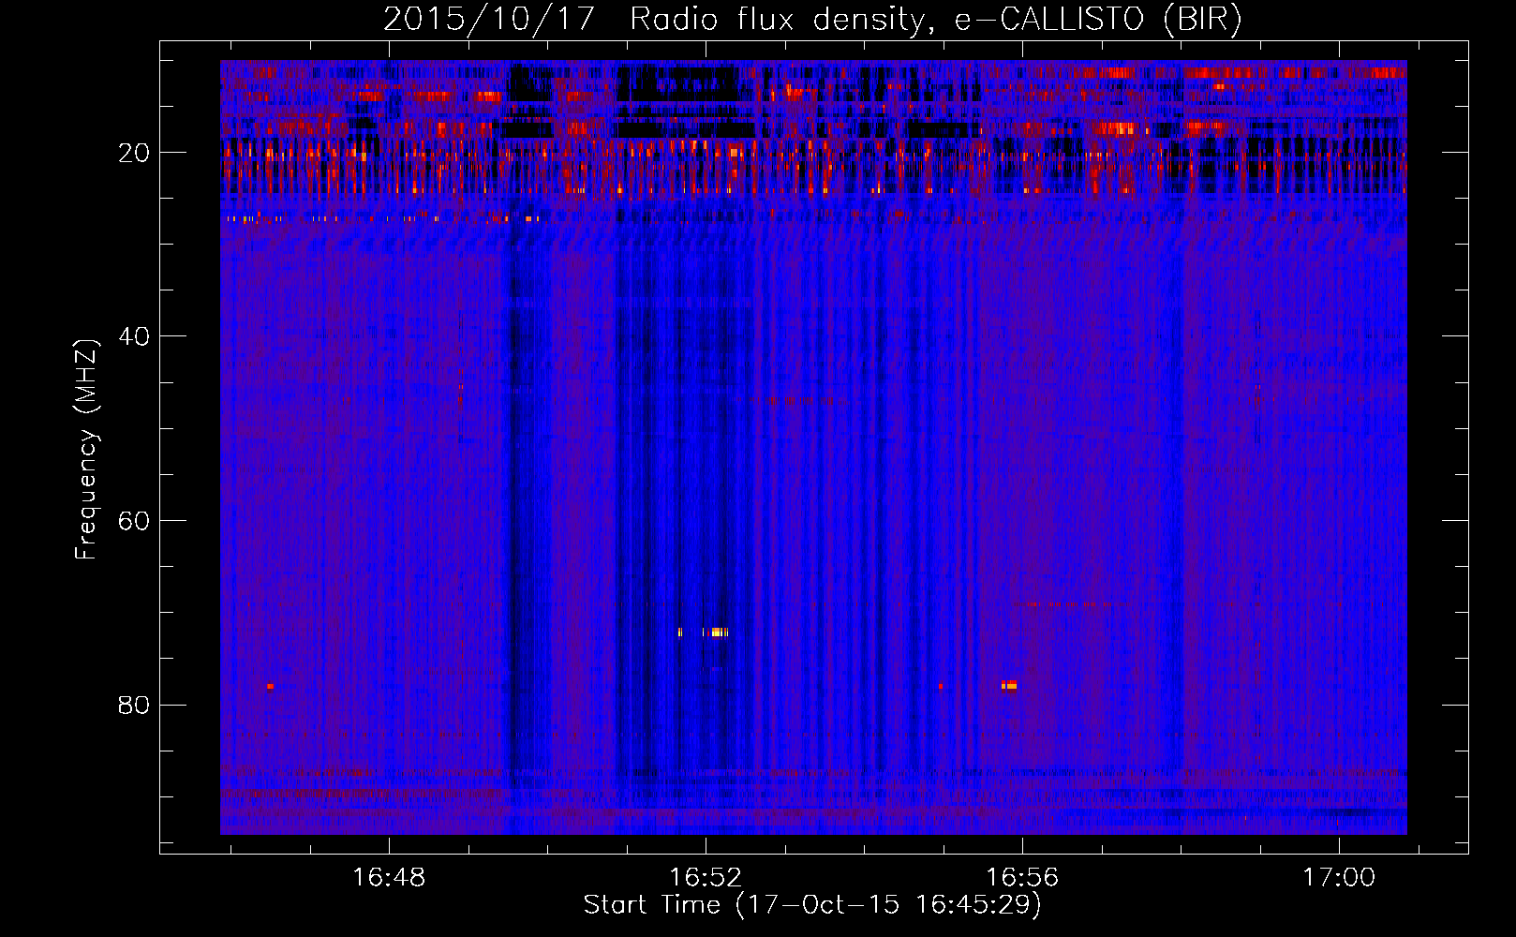
Task: Click the 60 MHz frequency tick label
Action: [134, 521]
